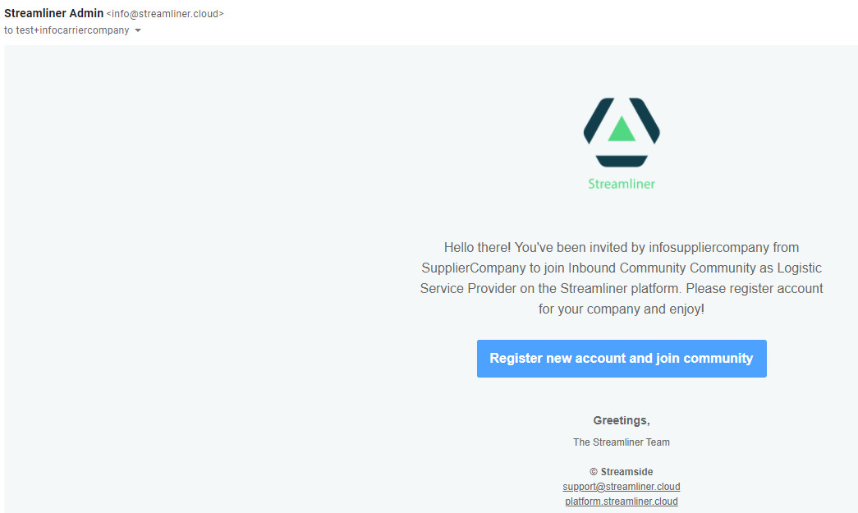Click the recipient text test+infocarriercompany
This screenshot has width=858, height=513.
pyautogui.click(x=72, y=30)
